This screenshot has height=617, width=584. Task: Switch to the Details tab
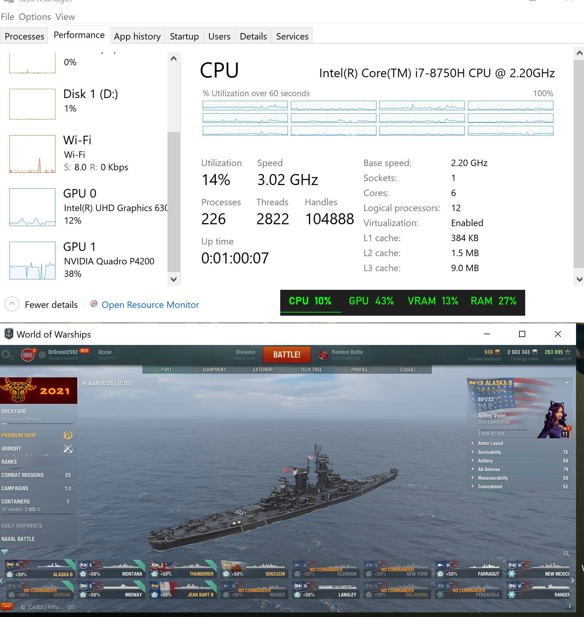[x=253, y=36]
